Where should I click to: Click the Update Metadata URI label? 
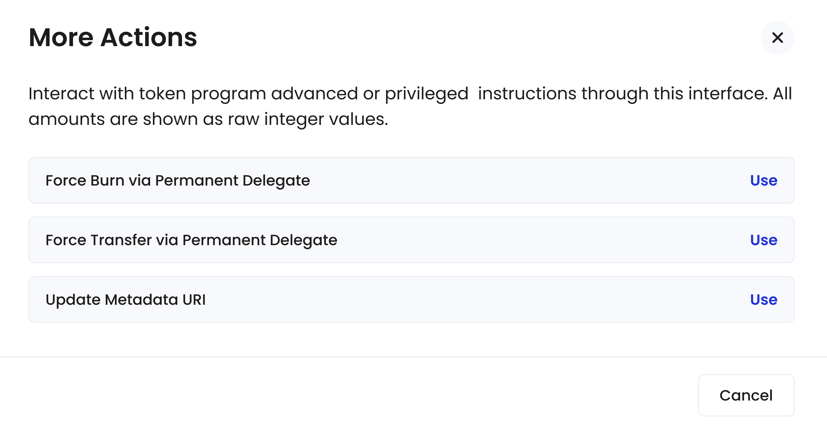tap(126, 300)
